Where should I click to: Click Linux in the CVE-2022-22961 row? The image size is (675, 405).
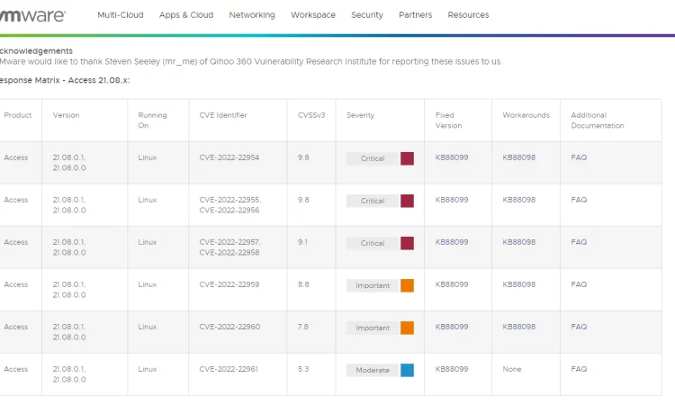tap(148, 369)
